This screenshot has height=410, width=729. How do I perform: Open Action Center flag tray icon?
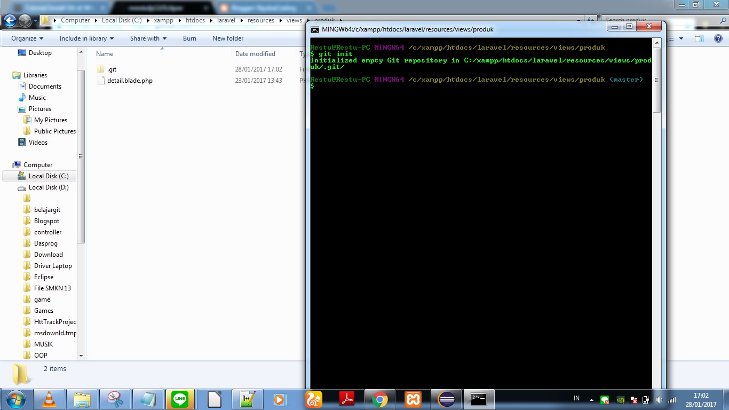coord(633,399)
